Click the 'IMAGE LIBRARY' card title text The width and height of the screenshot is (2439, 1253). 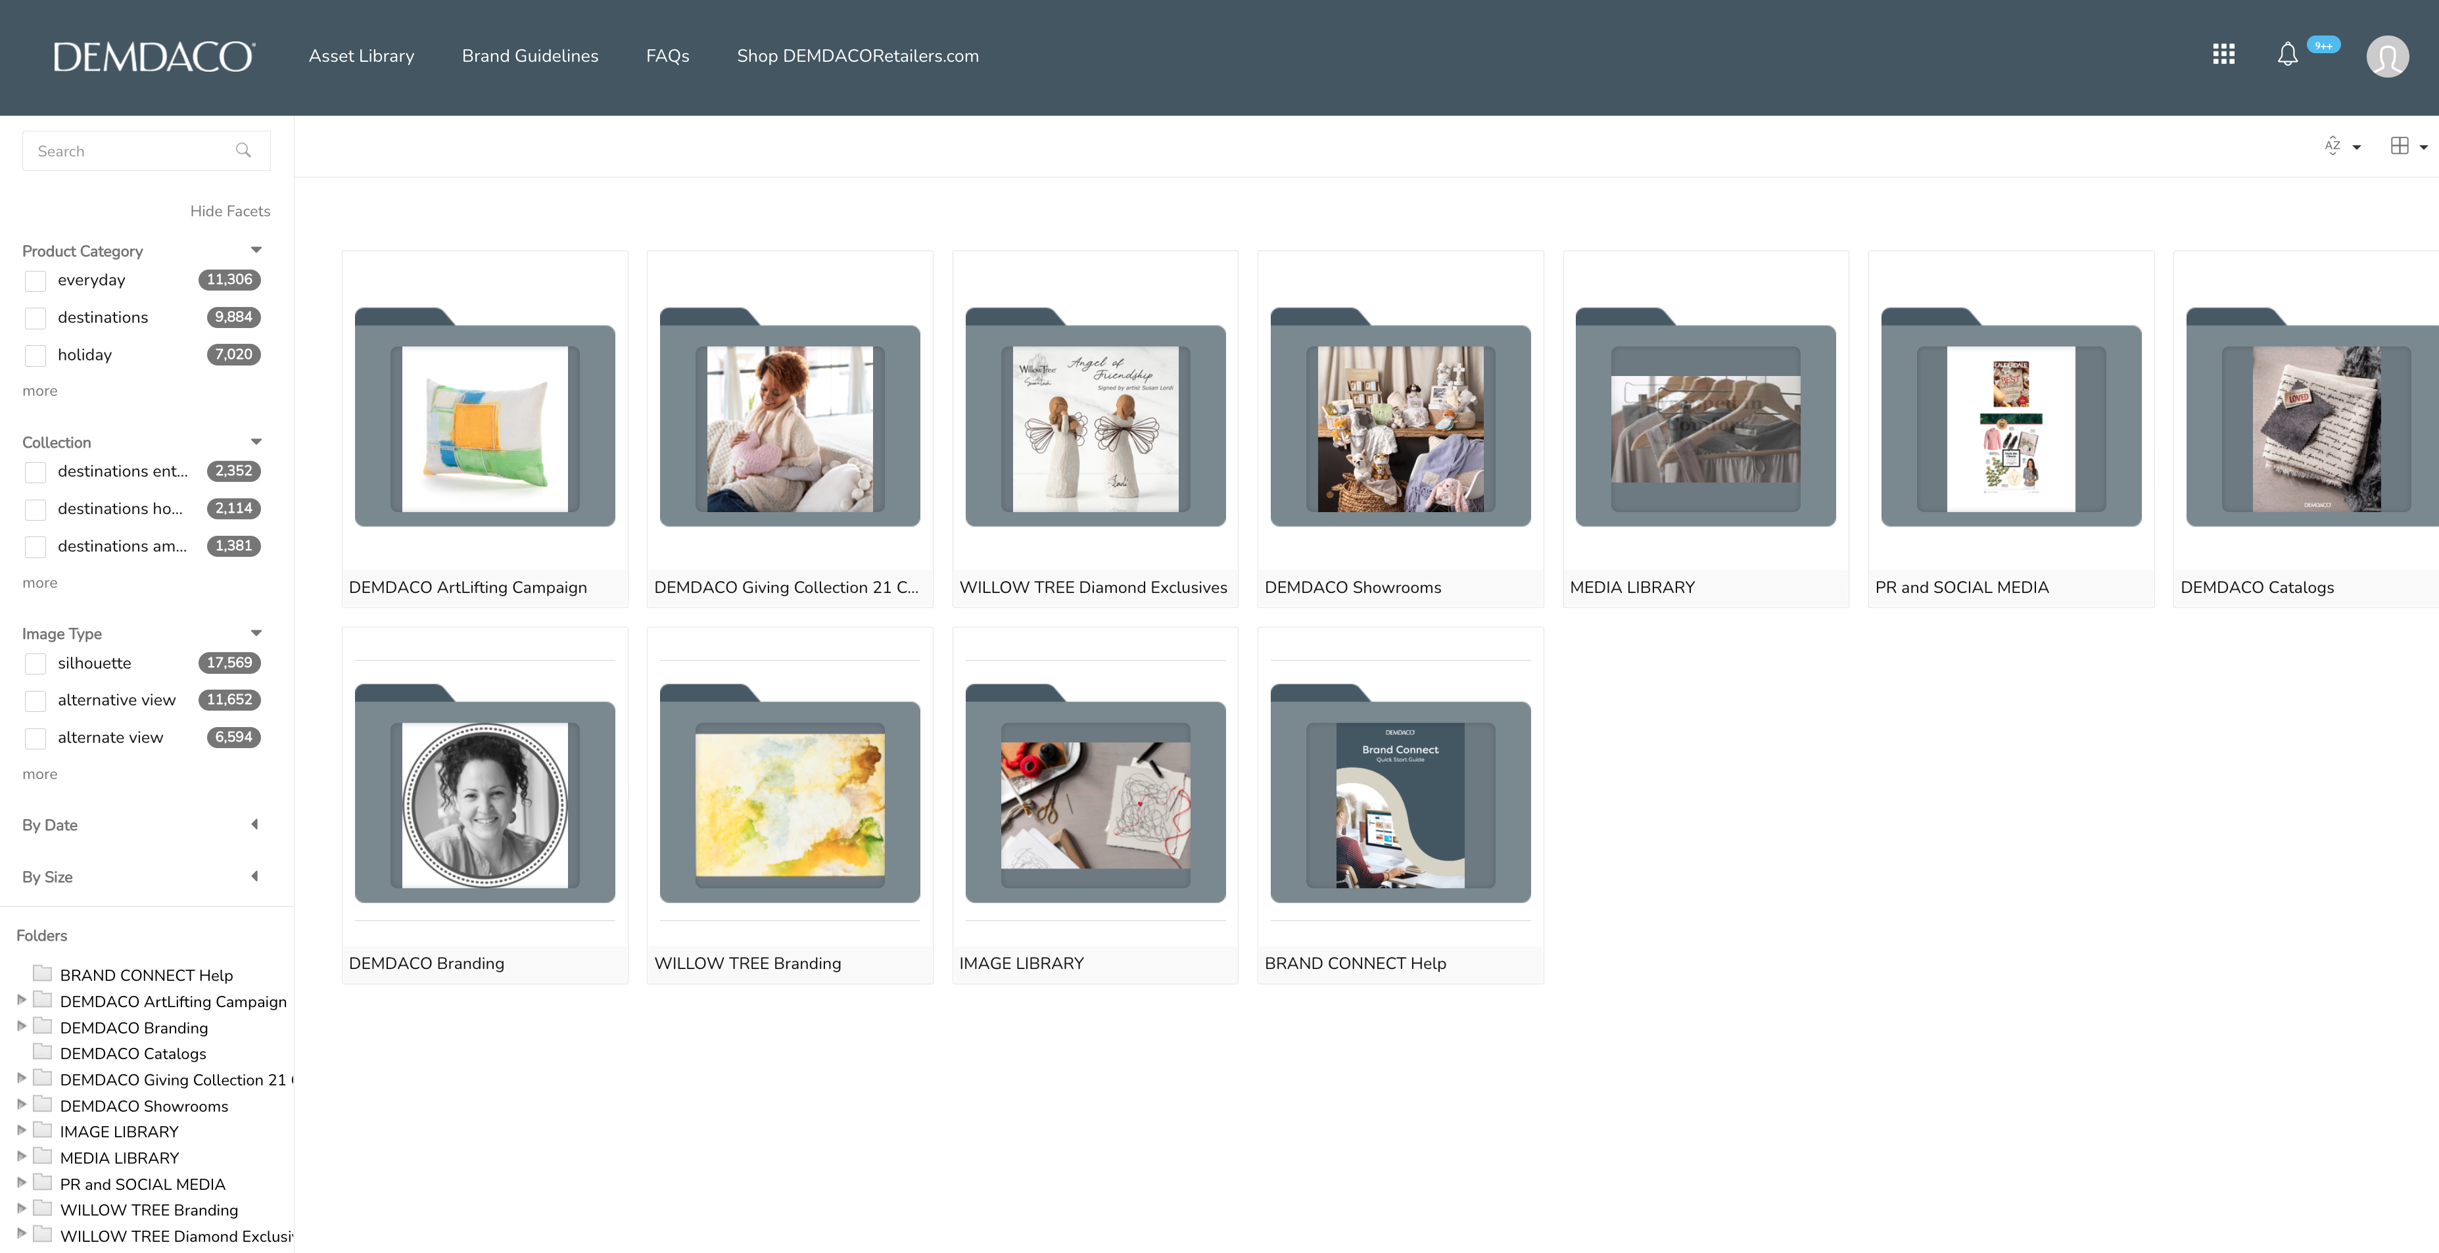click(x=1022, y=963)
